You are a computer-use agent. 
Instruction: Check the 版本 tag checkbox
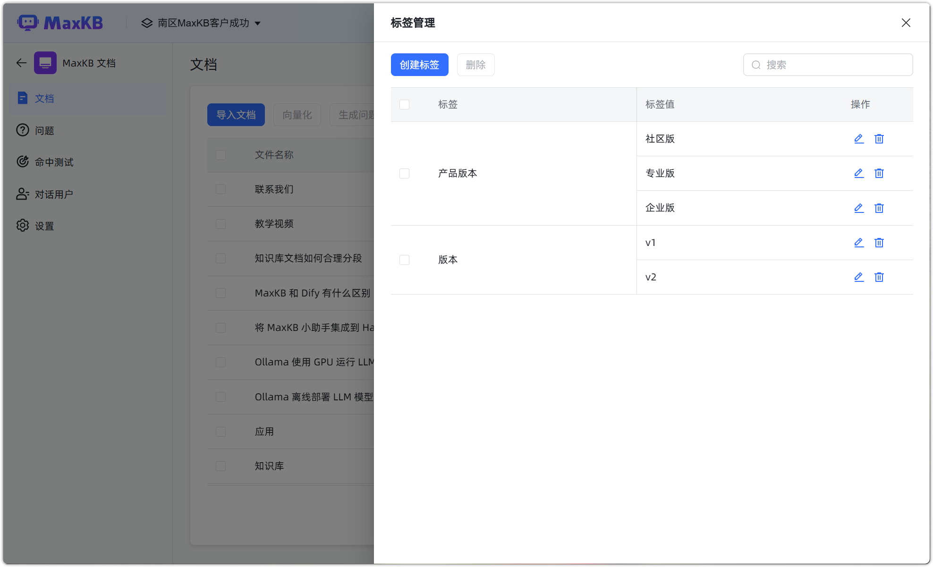(404, 260)
